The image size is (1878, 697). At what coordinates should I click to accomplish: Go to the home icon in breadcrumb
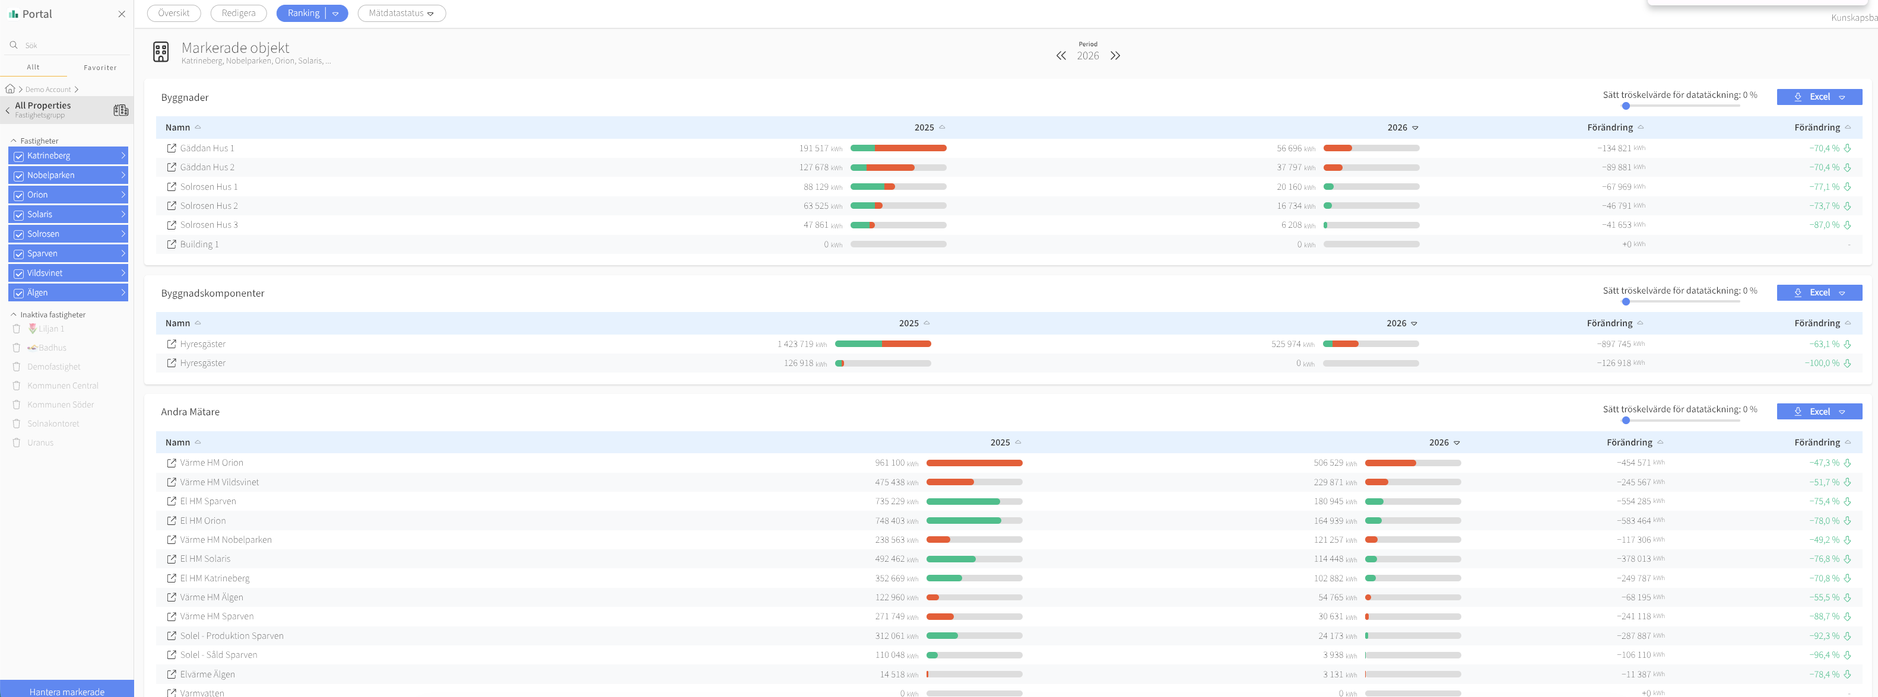tap(10, 89)
